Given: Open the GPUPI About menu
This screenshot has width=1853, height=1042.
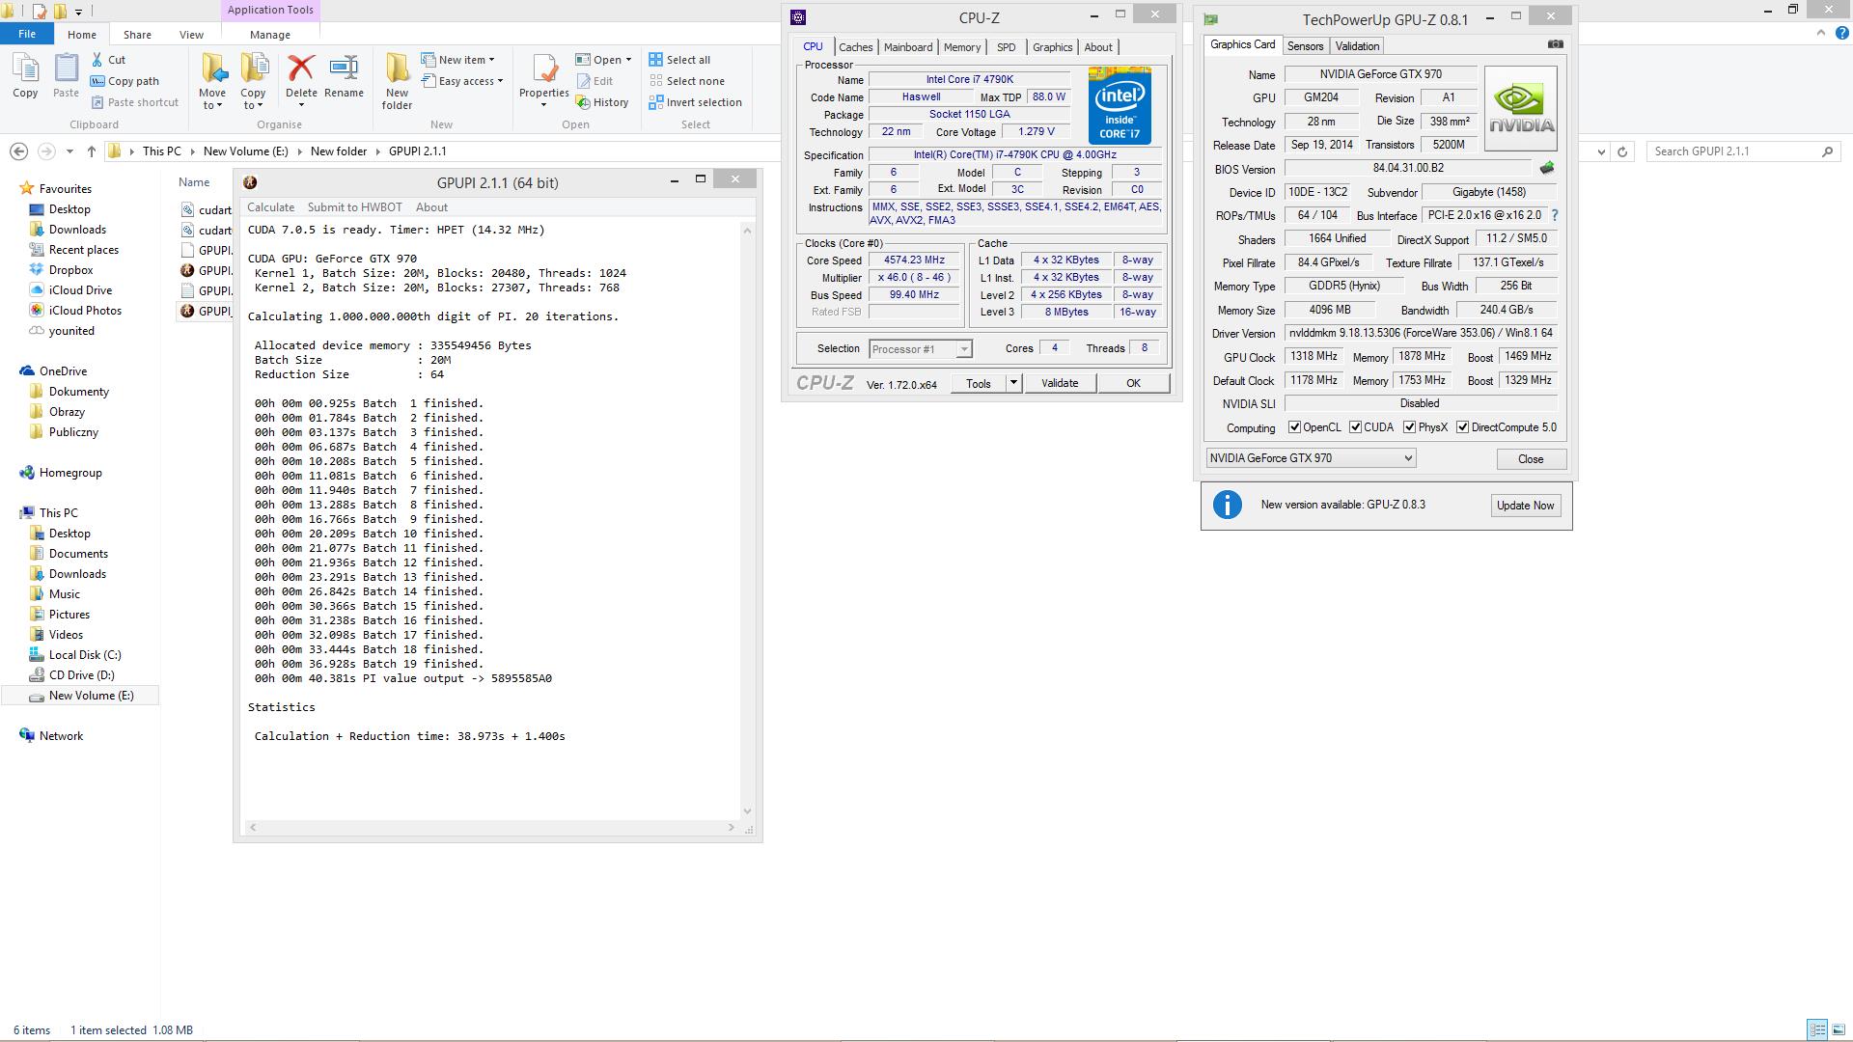Looking at the screenshot, I should point(431,207).
